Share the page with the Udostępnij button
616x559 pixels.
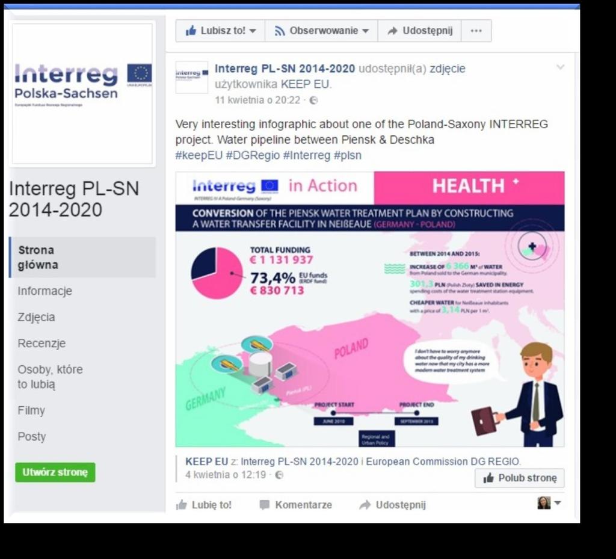(419, 31)
